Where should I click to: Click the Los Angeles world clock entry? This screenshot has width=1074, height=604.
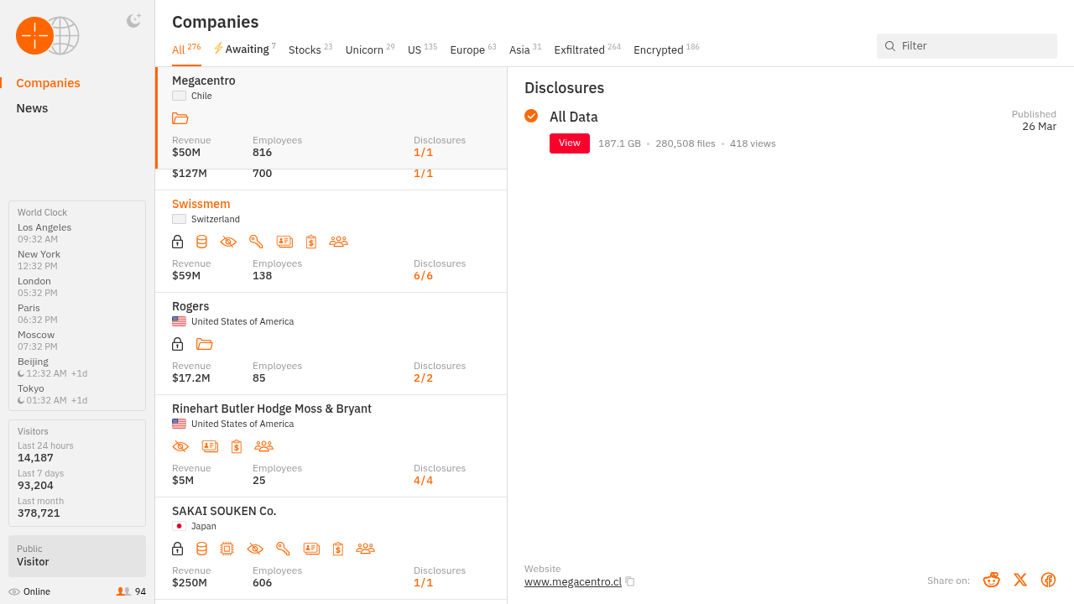click(44, 233)
